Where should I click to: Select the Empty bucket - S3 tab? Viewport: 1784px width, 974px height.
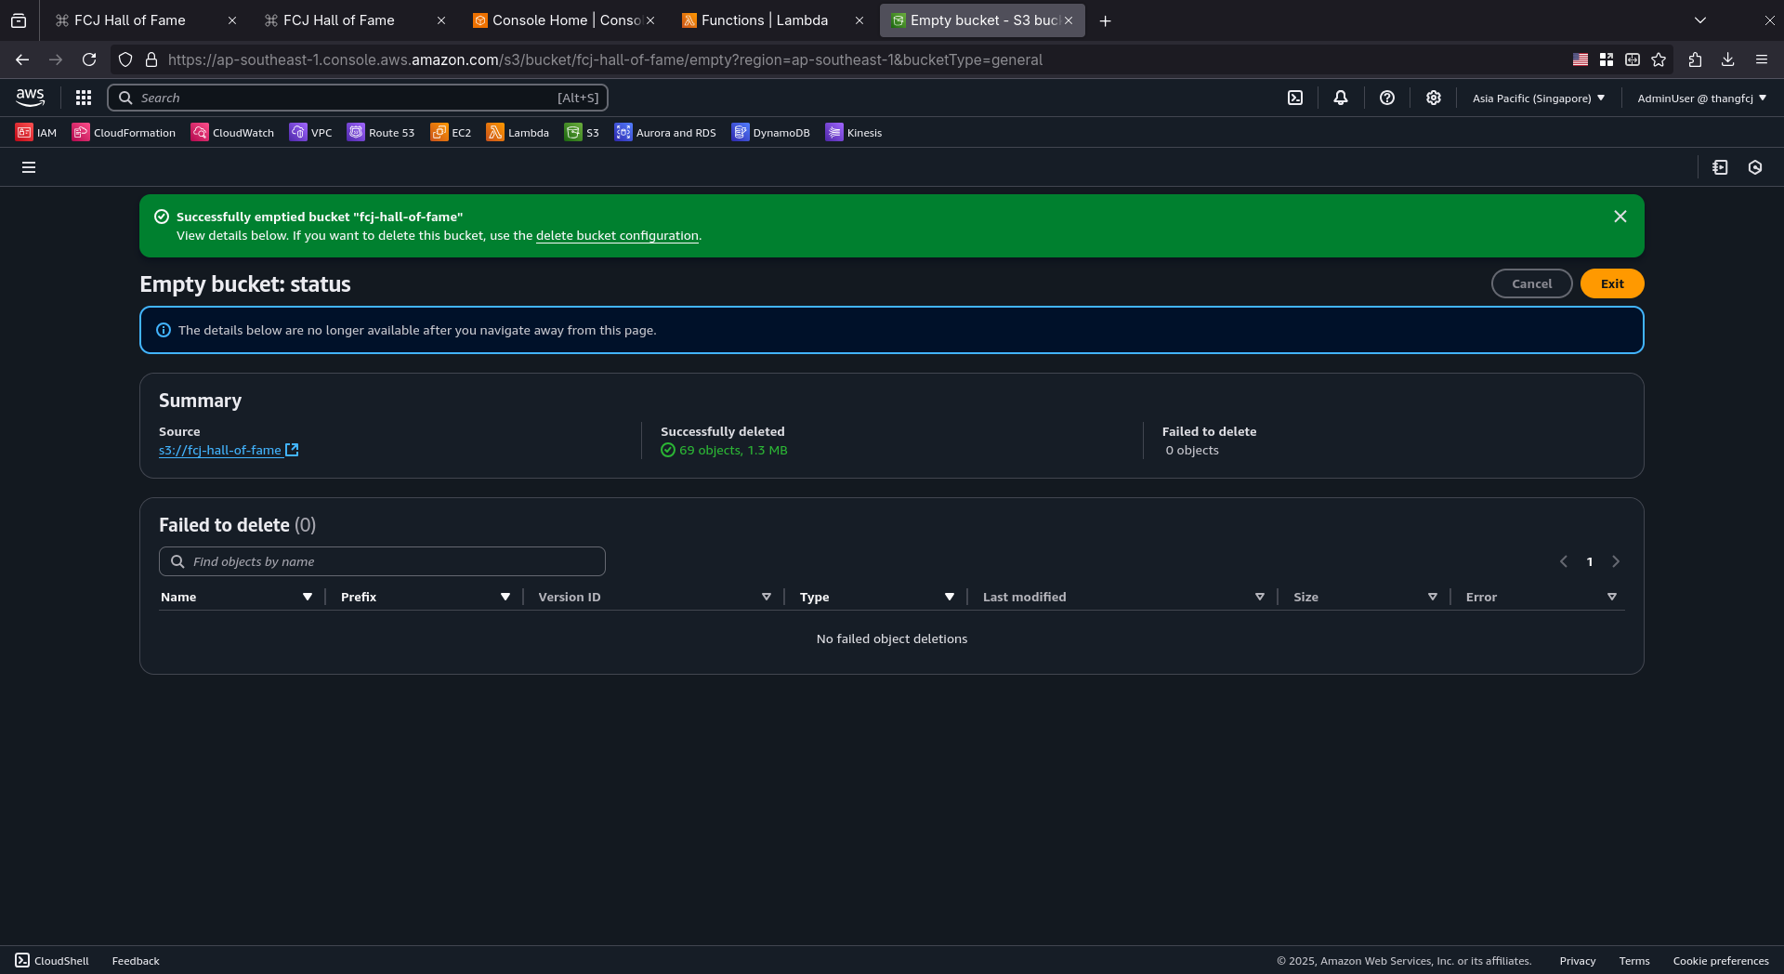982,20
